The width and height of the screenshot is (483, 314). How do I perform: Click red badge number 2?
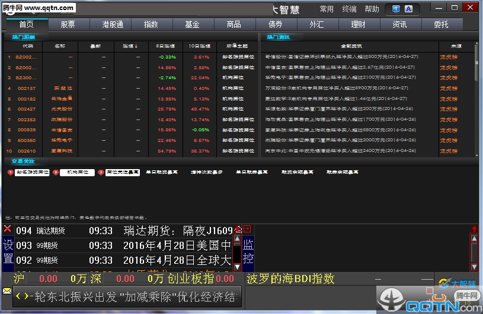(56, 172)
